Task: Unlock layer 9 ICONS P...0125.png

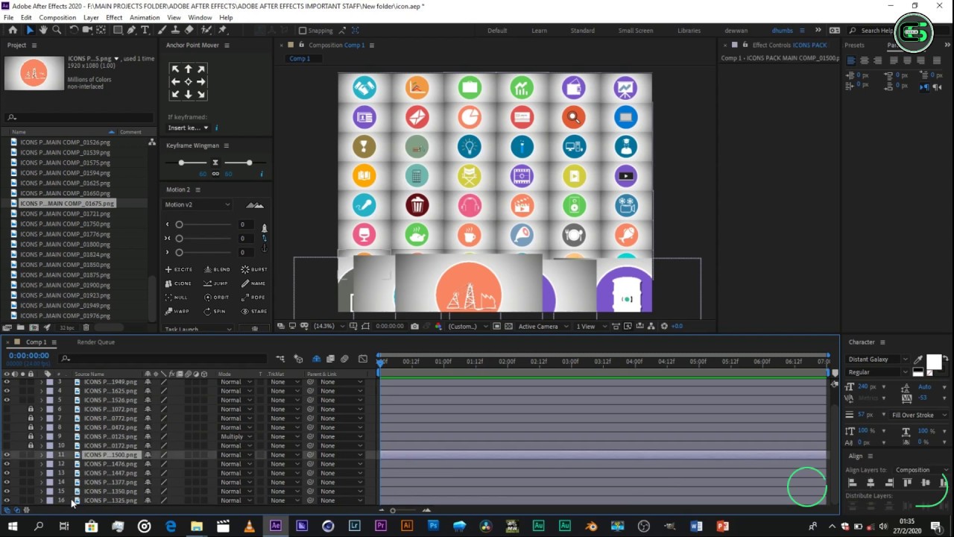Action: pyautogui.click(x=31, y=436)
